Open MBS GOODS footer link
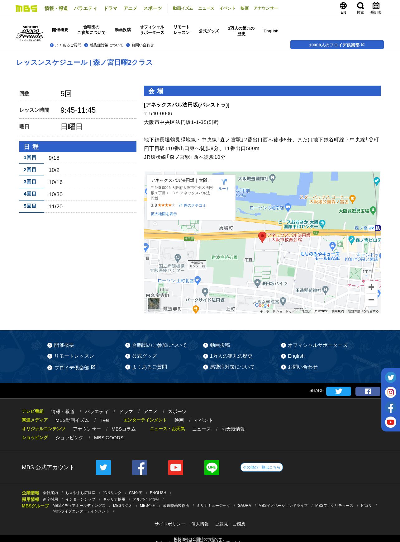This screenshot has width=400, height=542. coord(109,438)
